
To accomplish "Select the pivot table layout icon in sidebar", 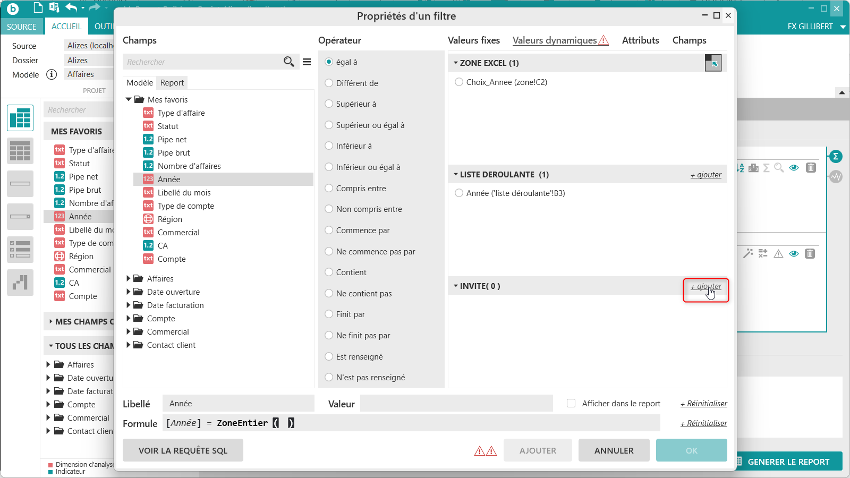I will (20, 118).
